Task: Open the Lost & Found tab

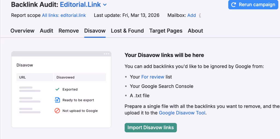Action: pos(127,31)
